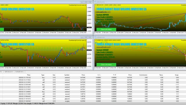186x105 pixels.
Task: Click Close all orders on GBPUSD chart
Action: [106, 29]
